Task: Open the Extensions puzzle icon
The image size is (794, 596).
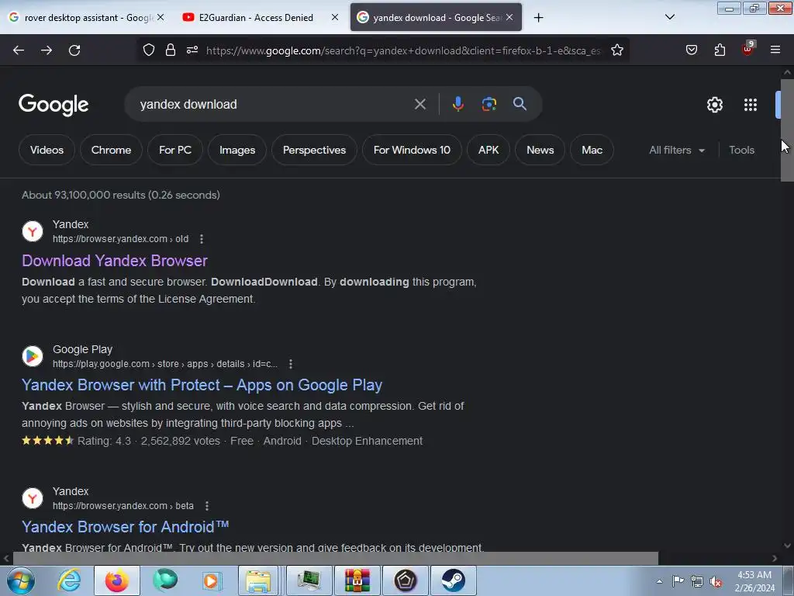Action: [720, 50]
